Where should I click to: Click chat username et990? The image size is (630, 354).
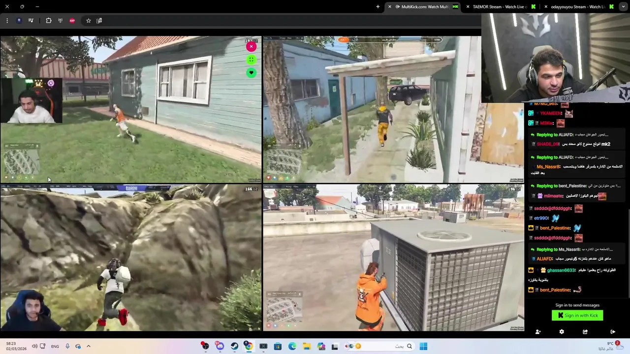tap(541, 218)
